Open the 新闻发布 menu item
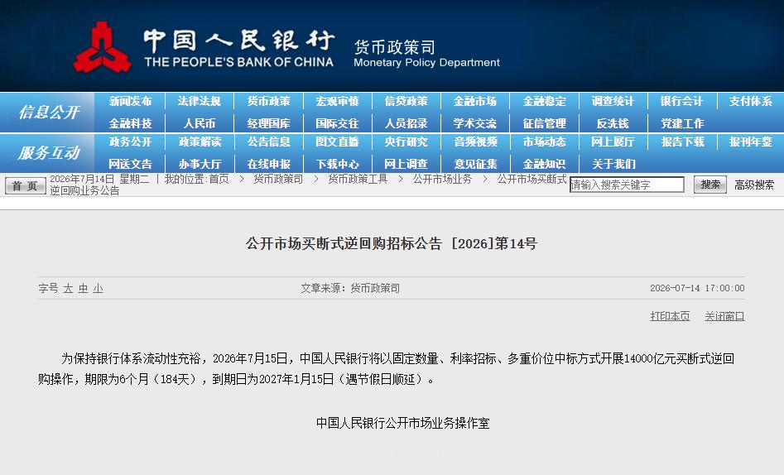Viewport: 784px width, 475px height. click(130, 101)
